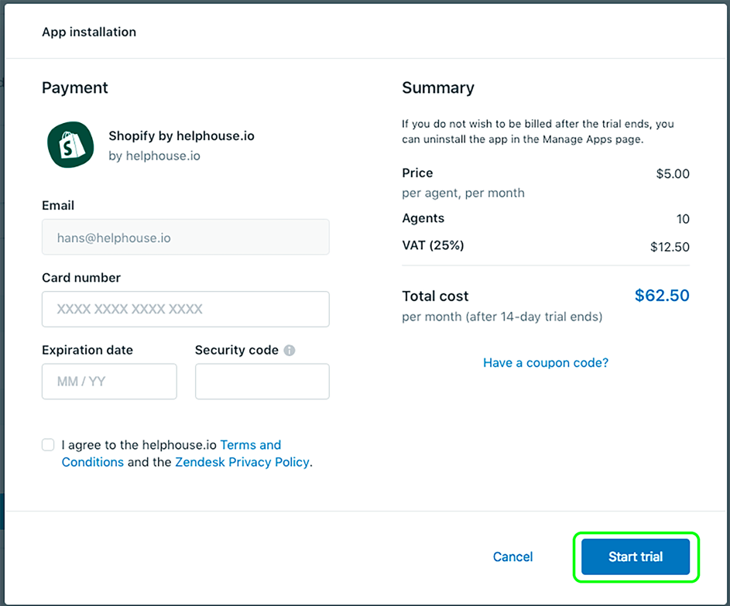The height and width of the screenshot is (606, 730).
Task: Select the 'per agent, per month' text
Action: [x=463, y=193]
